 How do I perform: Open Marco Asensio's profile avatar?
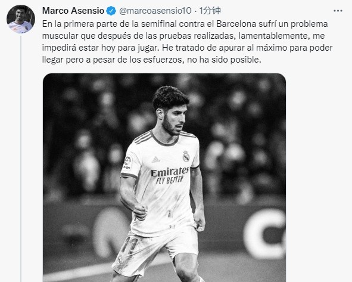coord(21,19)
